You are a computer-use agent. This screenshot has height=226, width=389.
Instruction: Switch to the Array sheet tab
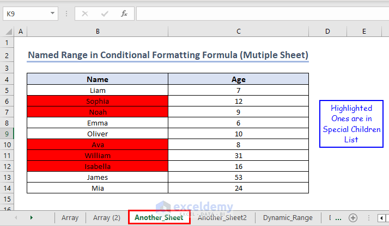pos(70,217)
